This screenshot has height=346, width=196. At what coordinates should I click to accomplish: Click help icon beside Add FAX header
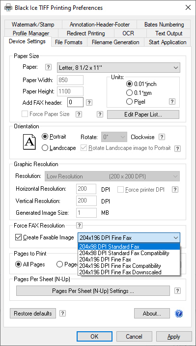coord(89,102)
